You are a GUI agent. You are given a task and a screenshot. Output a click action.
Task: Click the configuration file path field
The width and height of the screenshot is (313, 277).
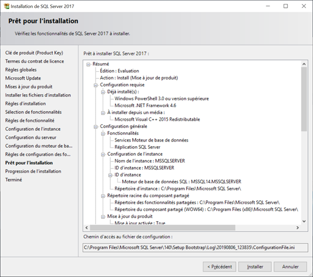point(195,248)
